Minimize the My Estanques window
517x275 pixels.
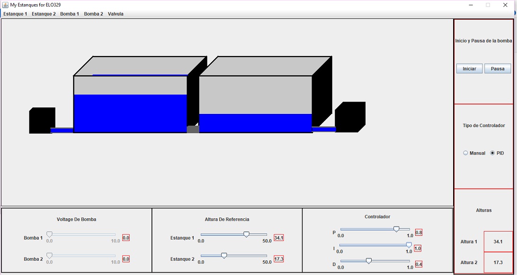coord(471,5)
